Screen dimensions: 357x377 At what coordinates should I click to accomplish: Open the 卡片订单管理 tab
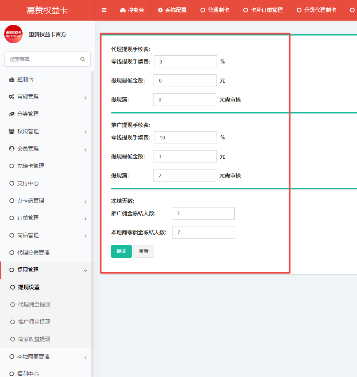click(263, 10)
